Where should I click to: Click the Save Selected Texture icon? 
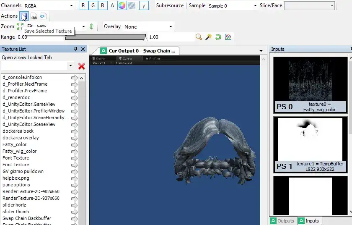point(24,16)
